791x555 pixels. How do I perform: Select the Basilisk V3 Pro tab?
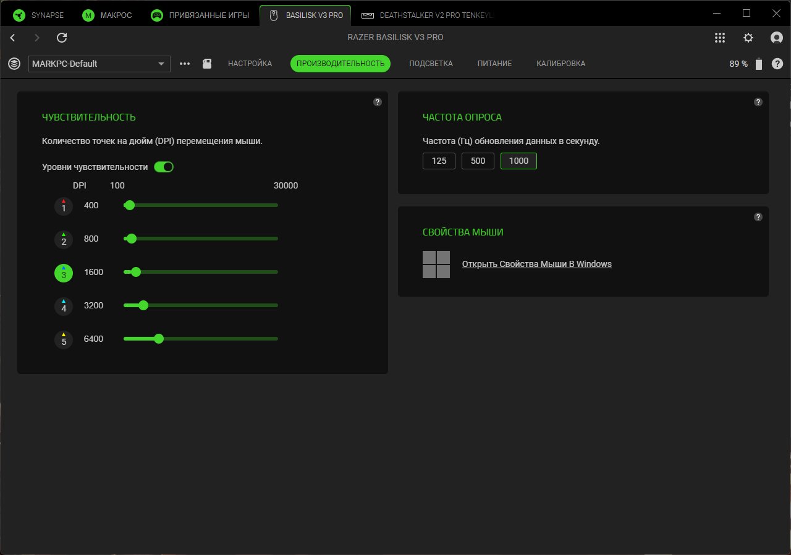305,15
